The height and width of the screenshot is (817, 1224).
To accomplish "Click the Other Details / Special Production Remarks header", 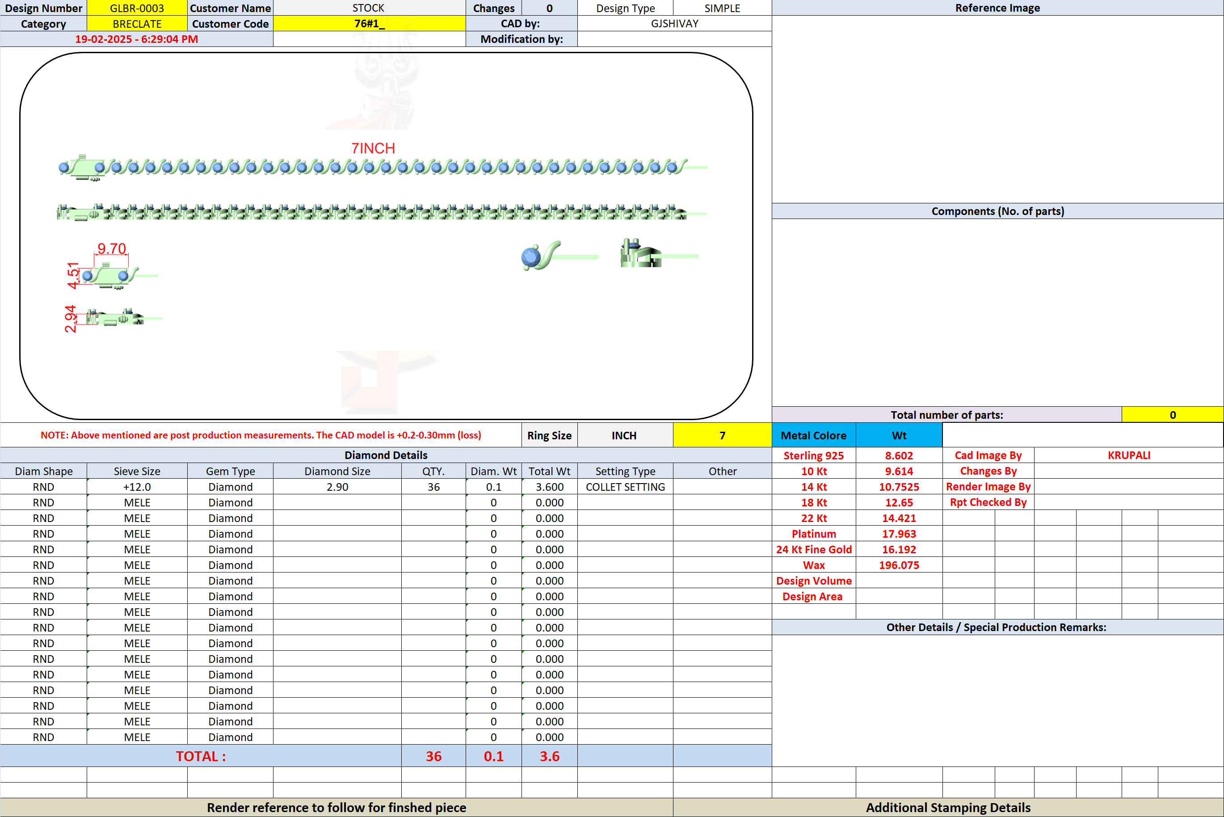I will click(997, 627).
